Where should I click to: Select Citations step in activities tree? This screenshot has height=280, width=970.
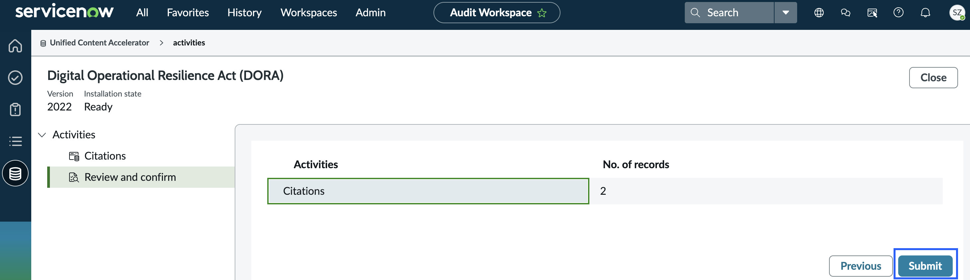tap(105, 156)
